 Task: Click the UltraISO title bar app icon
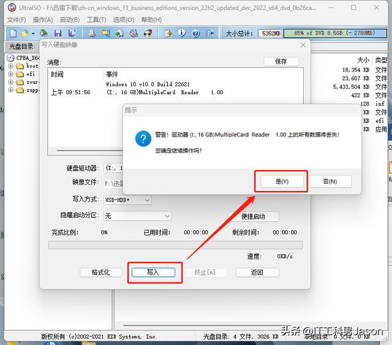click(x=12, y=8)
